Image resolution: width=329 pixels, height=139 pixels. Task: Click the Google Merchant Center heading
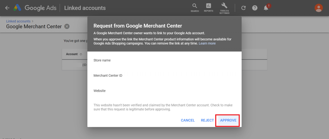34,26
